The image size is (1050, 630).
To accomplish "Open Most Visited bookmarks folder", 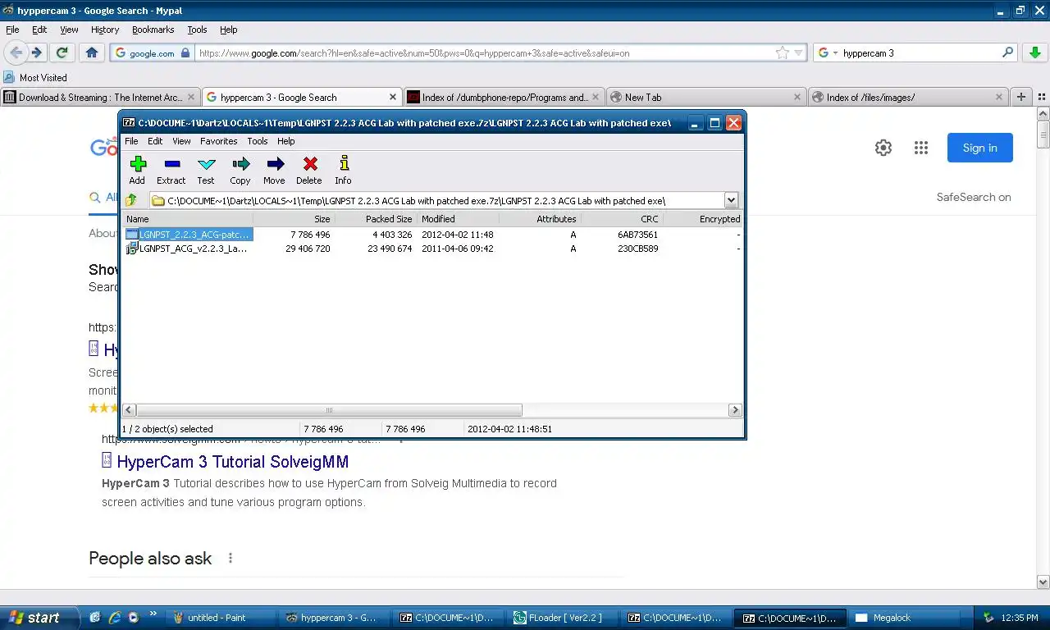I will [x=35, y=77].
